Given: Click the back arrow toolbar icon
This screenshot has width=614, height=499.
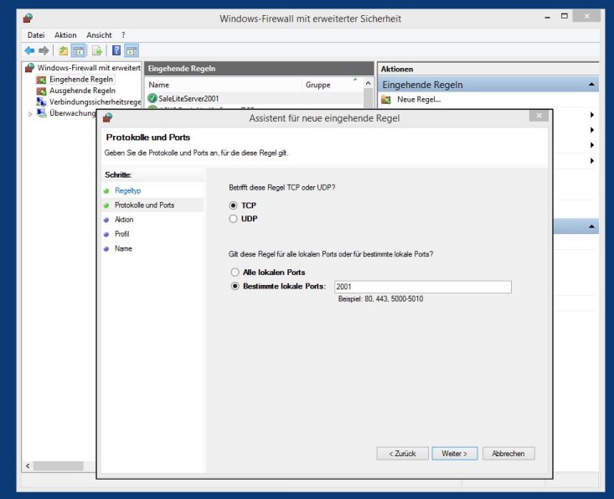Looking at the screenshot, I should click(30, 50).
